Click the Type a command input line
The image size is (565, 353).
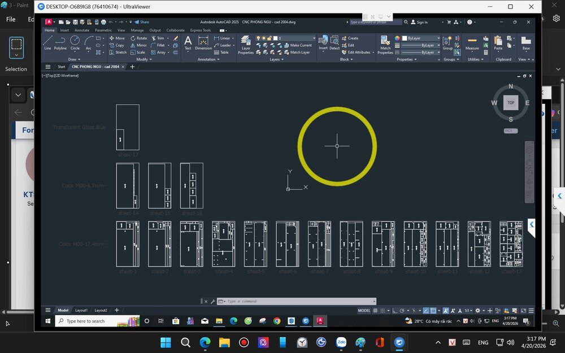pyautogui.click(x=297, y=301)
